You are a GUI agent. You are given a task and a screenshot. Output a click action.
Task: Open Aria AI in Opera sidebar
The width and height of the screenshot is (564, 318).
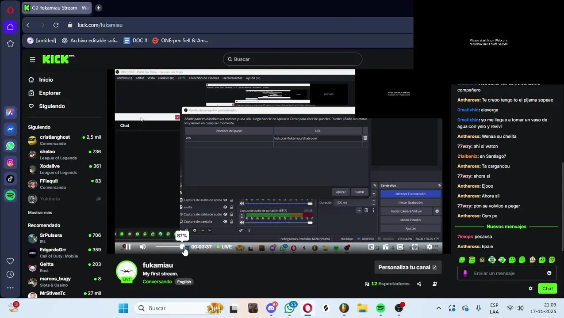[10, 113]
